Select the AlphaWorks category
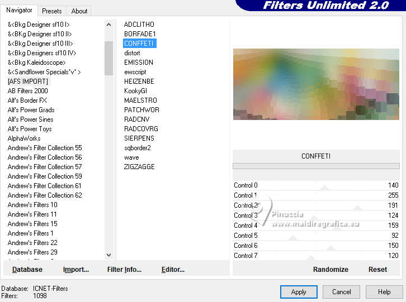Screen dimensions: 406x302 click(x=24, y=138)
